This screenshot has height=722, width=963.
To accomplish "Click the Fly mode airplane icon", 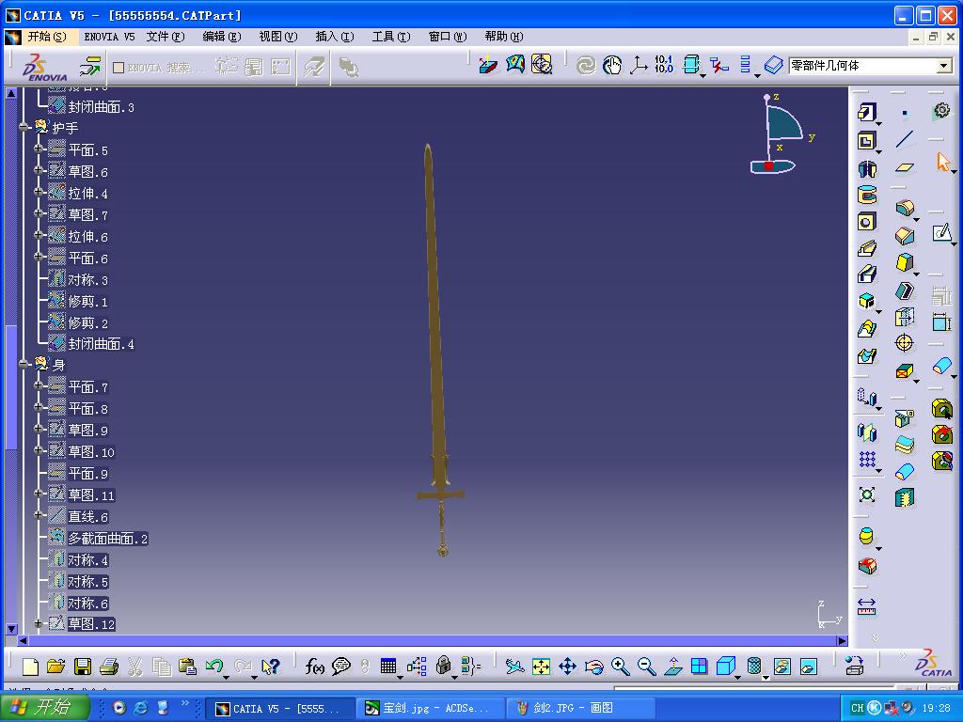I will (514, 667).
